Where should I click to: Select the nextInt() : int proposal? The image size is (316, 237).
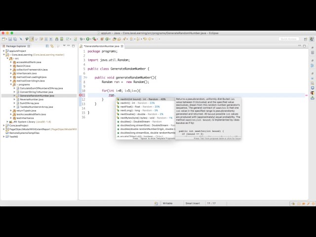pyautogui.click(x=146, y=103)
